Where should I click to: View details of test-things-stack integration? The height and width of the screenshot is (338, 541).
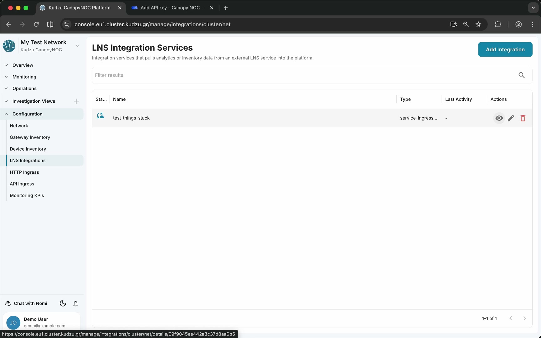pyautogui.click(x=499, y=118)
